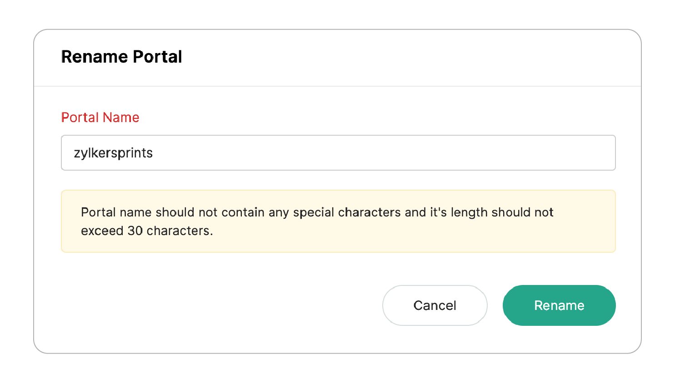The height and width of the screenshot is (383, 675).
Task: Click the number 30 in the hint
Action: [x=135, y=231]
